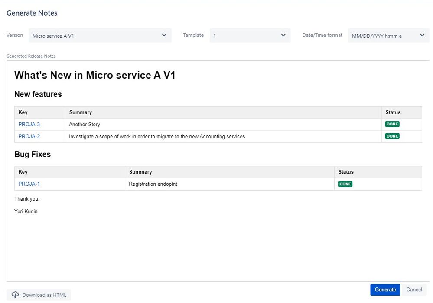Click the Version dropdown chevron arrow
This screenshot has width=433, height=303.
[x=164, y=35]
